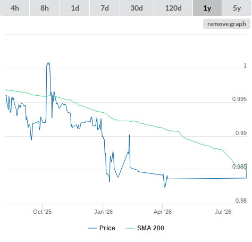Click the Jan '26 axis label
The height and width of the screenshot is (242, 252).
(x=103, y=212)
